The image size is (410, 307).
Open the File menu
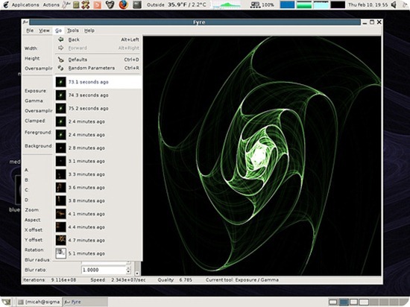click(x=30, y=31)
